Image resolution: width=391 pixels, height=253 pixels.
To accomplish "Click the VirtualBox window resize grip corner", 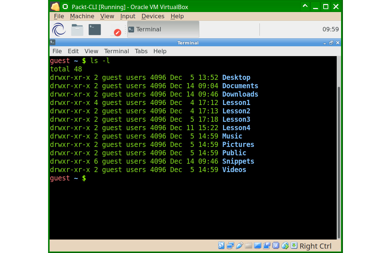I will click(x=339, y=249).
